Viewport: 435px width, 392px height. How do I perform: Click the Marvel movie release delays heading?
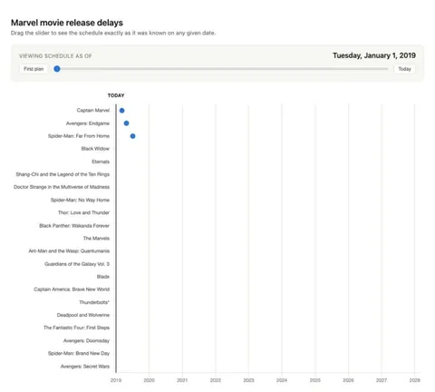pyautogui.click(x=67, y=23)
